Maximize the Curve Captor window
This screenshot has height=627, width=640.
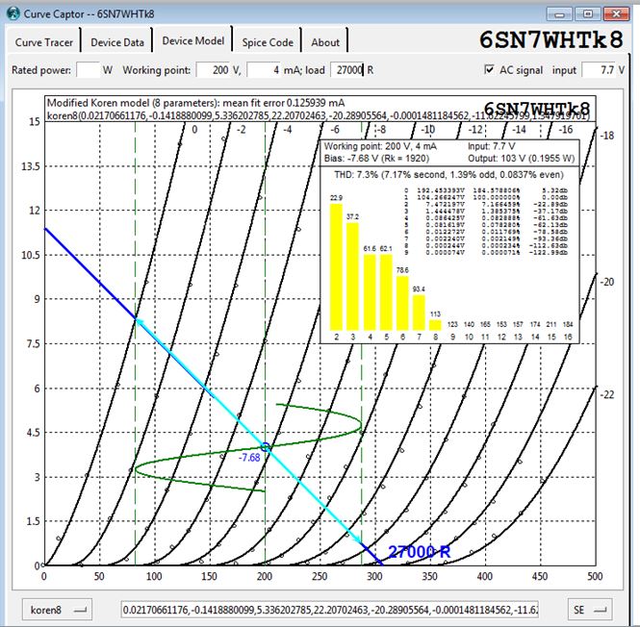pos(587,14)
